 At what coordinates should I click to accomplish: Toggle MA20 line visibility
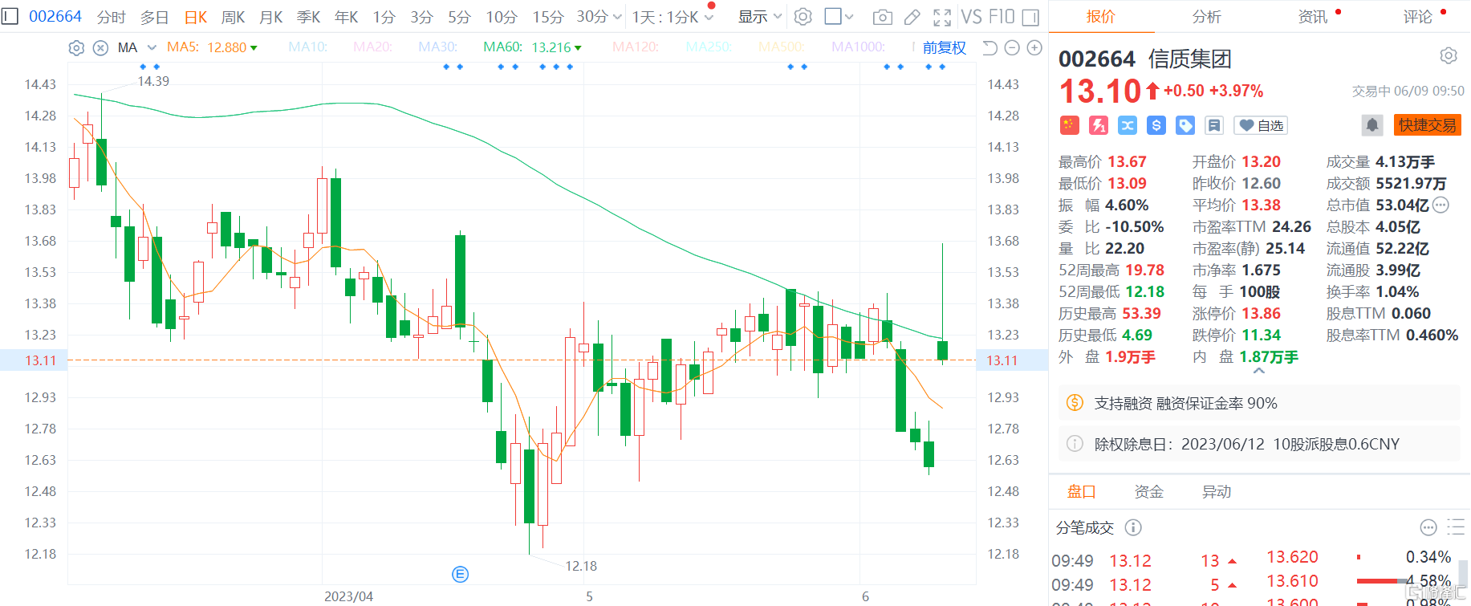click(x=373, y=47)
